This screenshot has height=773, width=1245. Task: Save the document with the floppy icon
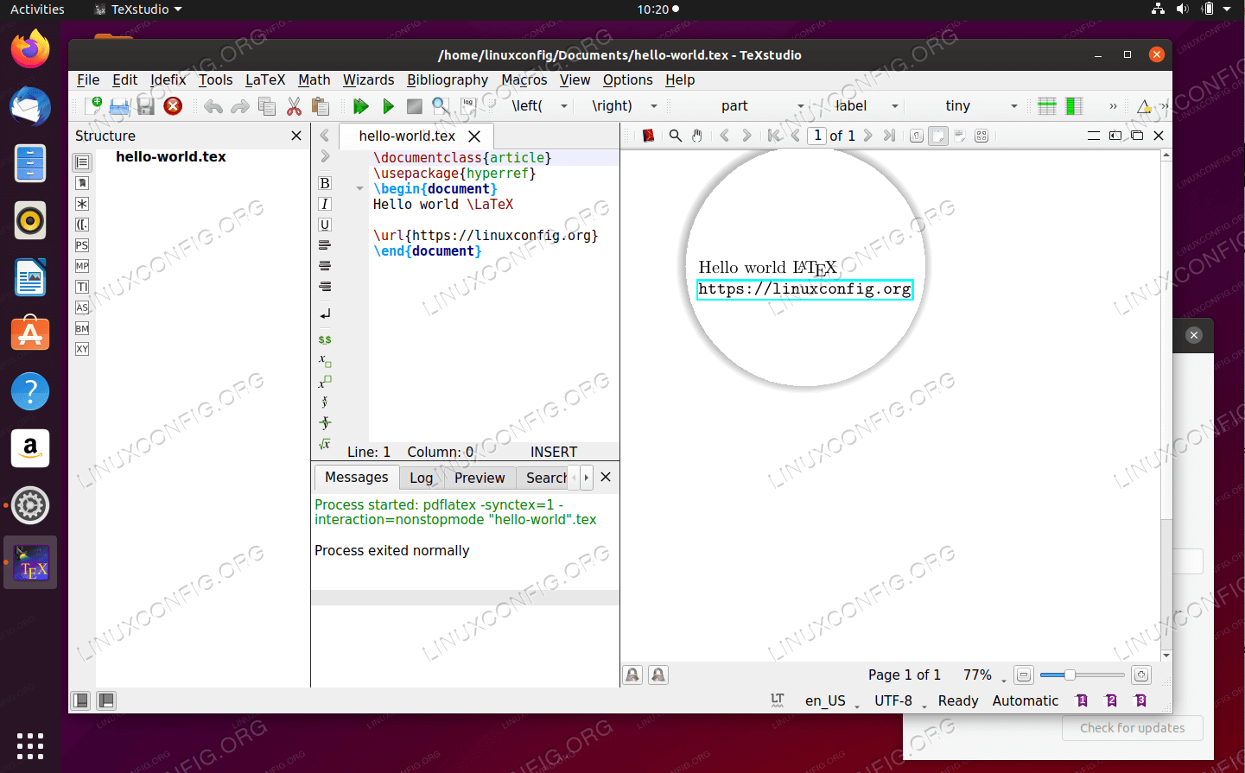(146, 105)
